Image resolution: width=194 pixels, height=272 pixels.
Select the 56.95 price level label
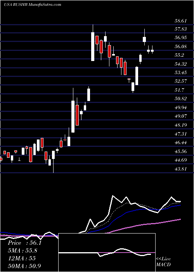click(181, 38)
